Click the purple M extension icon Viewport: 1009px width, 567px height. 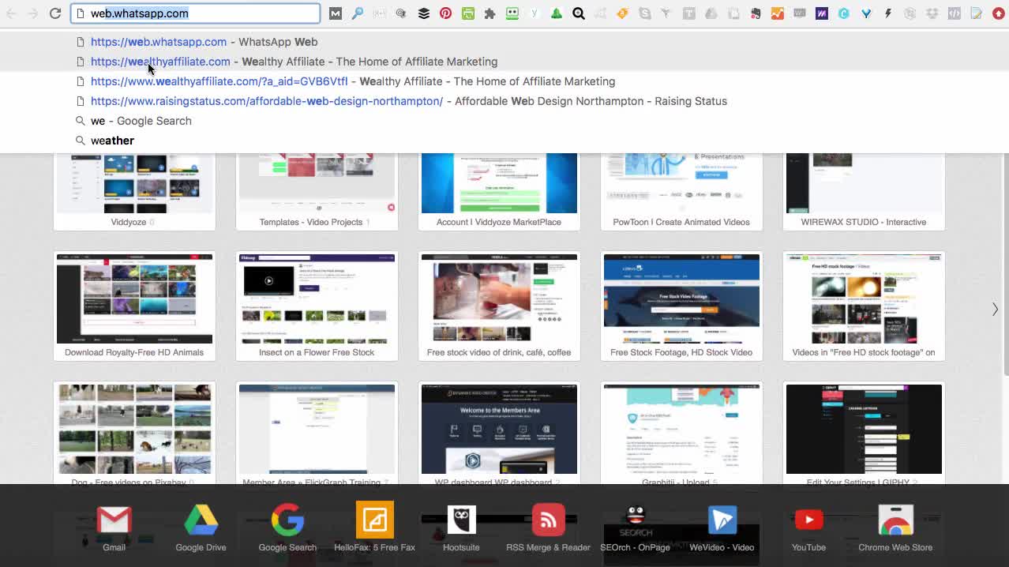(822, 13)
